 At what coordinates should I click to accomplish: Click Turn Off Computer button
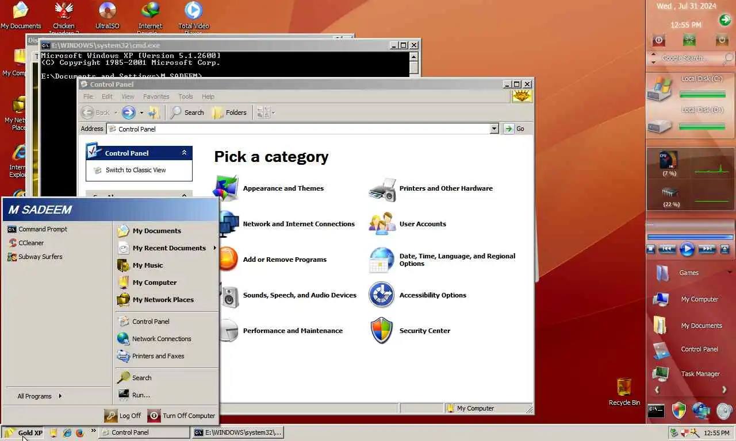tap(182, 416)
